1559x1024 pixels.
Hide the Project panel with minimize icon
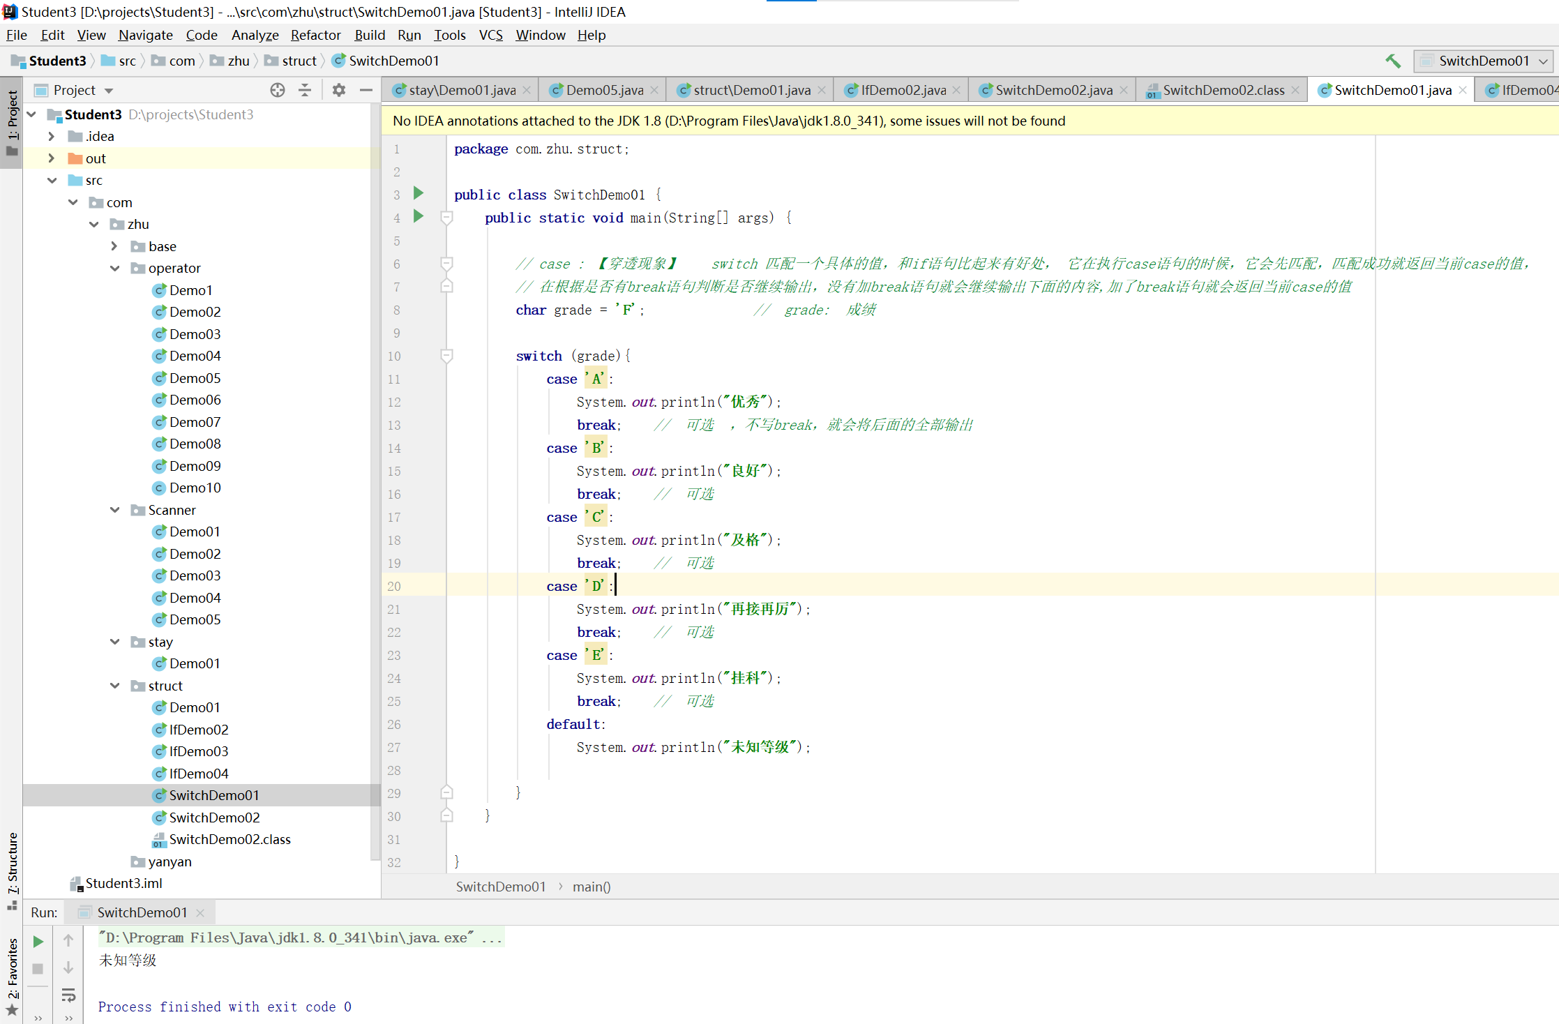point(366,90)
